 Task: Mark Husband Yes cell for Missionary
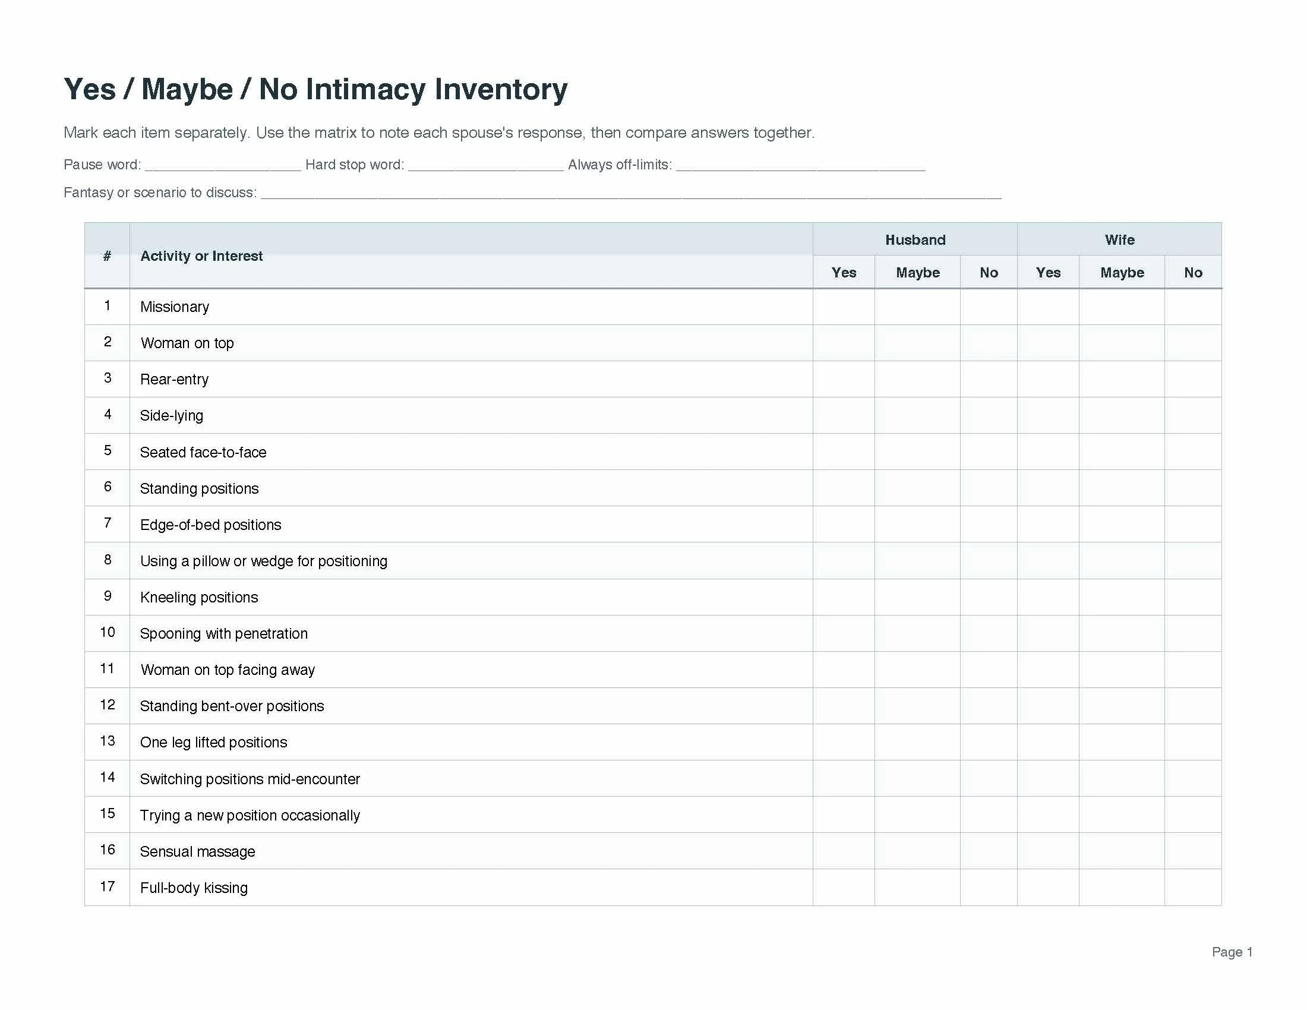[x=843, y=307]
